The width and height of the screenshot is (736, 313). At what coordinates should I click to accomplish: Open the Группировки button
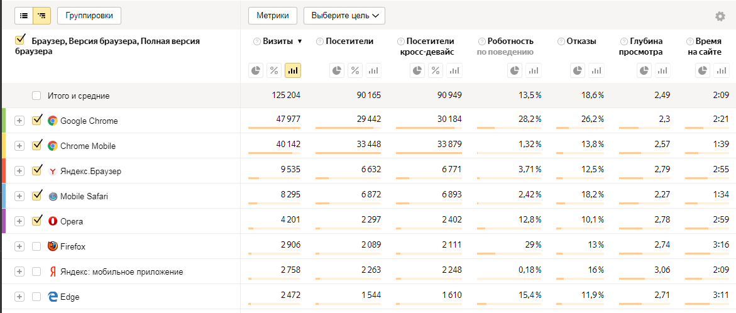(89, 16)
